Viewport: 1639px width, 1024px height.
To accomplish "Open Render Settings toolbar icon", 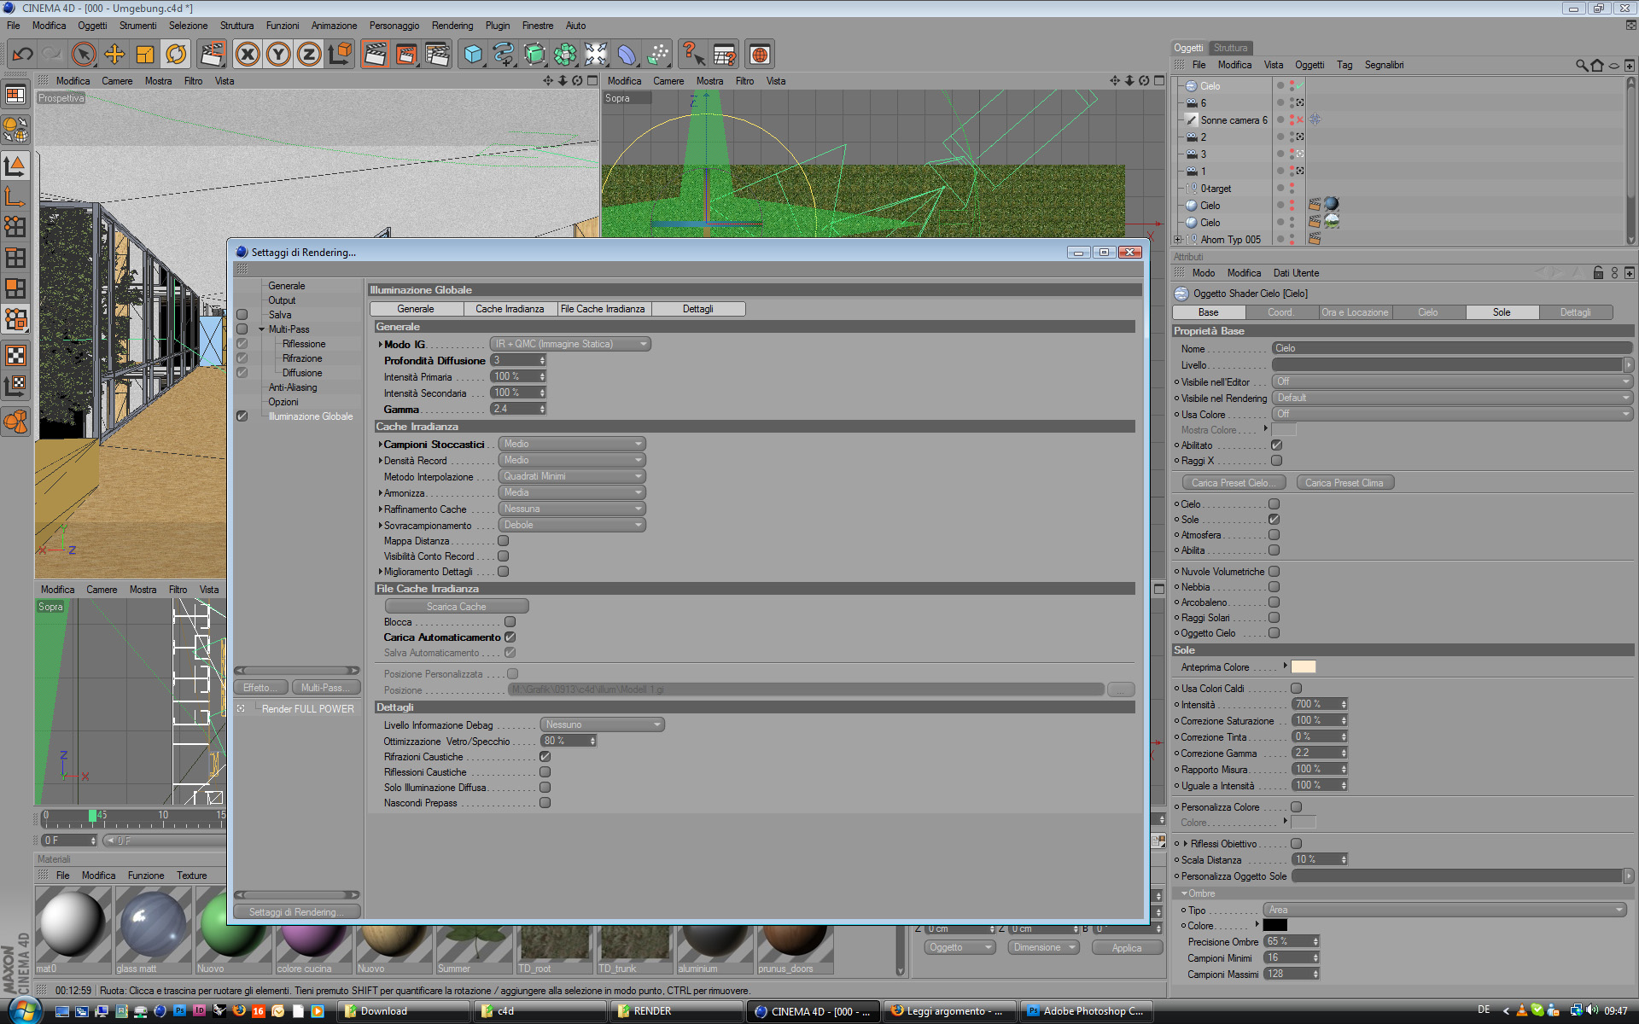I will (x=437, y=55).
